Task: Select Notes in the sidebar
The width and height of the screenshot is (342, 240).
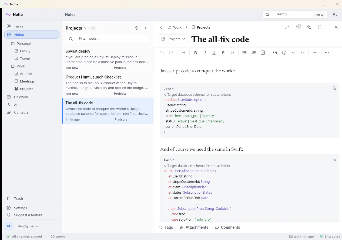Action: (x=32, y=35)
